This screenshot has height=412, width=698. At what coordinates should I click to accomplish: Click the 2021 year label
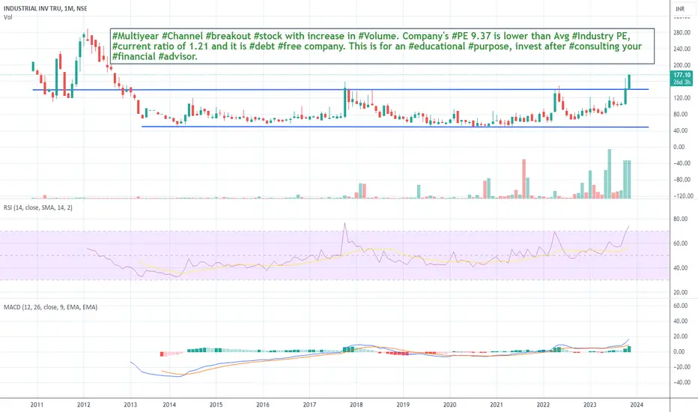pos(497,405)
